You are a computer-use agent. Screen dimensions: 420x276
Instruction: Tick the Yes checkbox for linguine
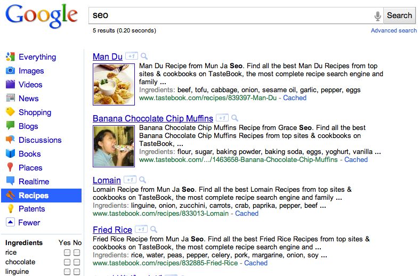point(67,272)
